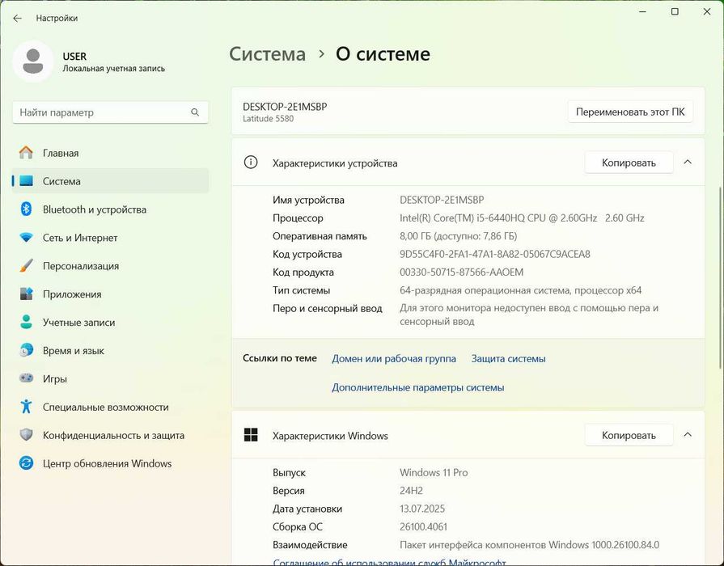This screenshot has width=724, height=566.
Task: Click the back arrow icon
Action: click(18, 18)
